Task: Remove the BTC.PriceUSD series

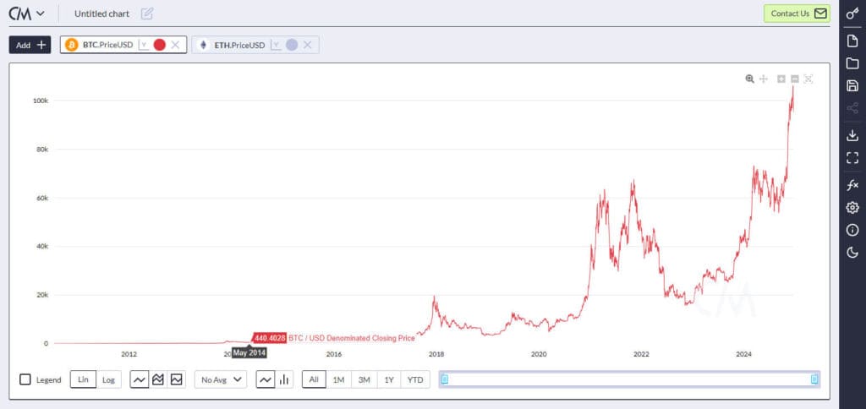Action: pyautogui.click(x=175, y=45)
